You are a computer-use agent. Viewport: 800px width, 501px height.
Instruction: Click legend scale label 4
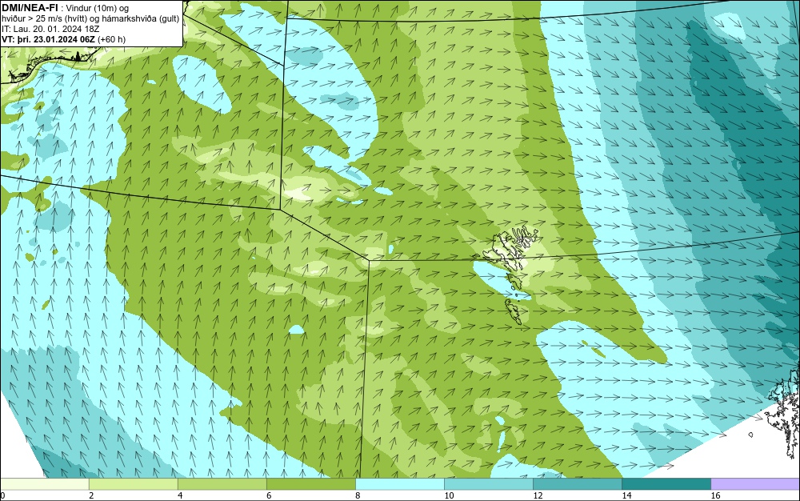click(x=180, y=495)
